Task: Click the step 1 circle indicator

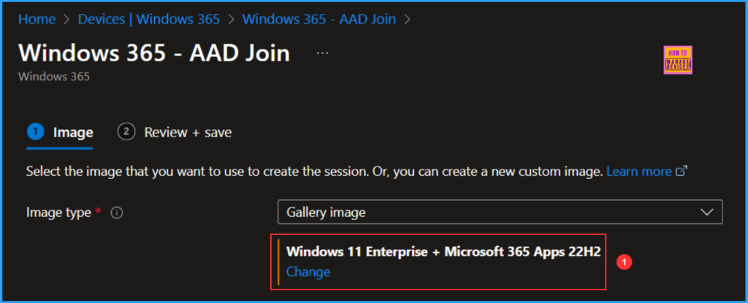Action: [x=34, y=132]
